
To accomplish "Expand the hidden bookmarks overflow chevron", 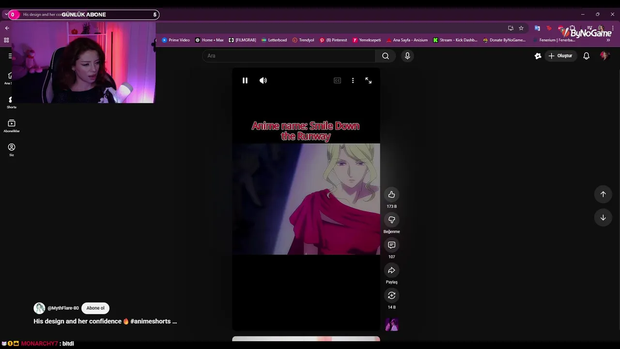I will tap(608, 40).
